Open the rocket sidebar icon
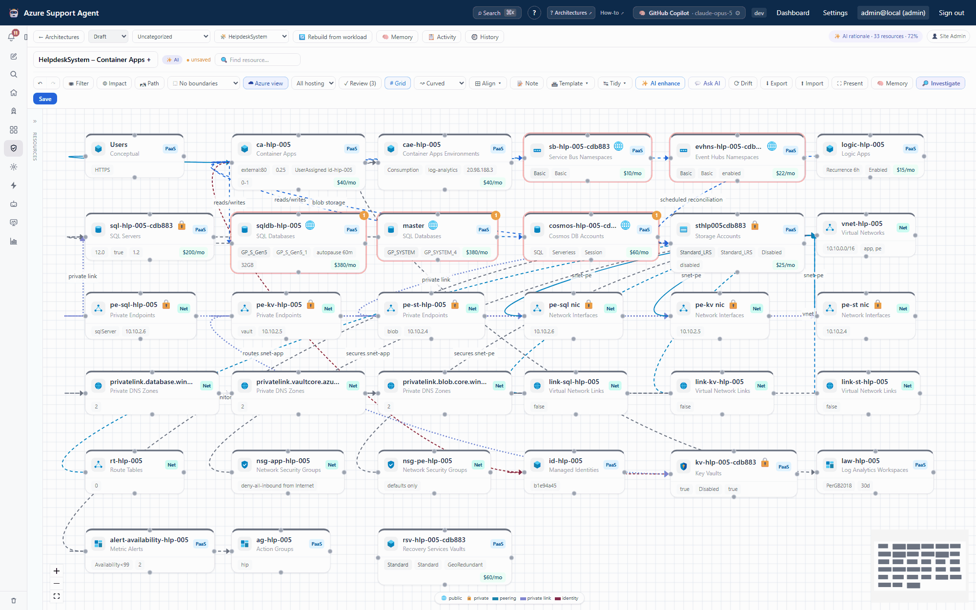Image resolution: width=976 pixels, height=610 pixels. click(x=14, y=111)
